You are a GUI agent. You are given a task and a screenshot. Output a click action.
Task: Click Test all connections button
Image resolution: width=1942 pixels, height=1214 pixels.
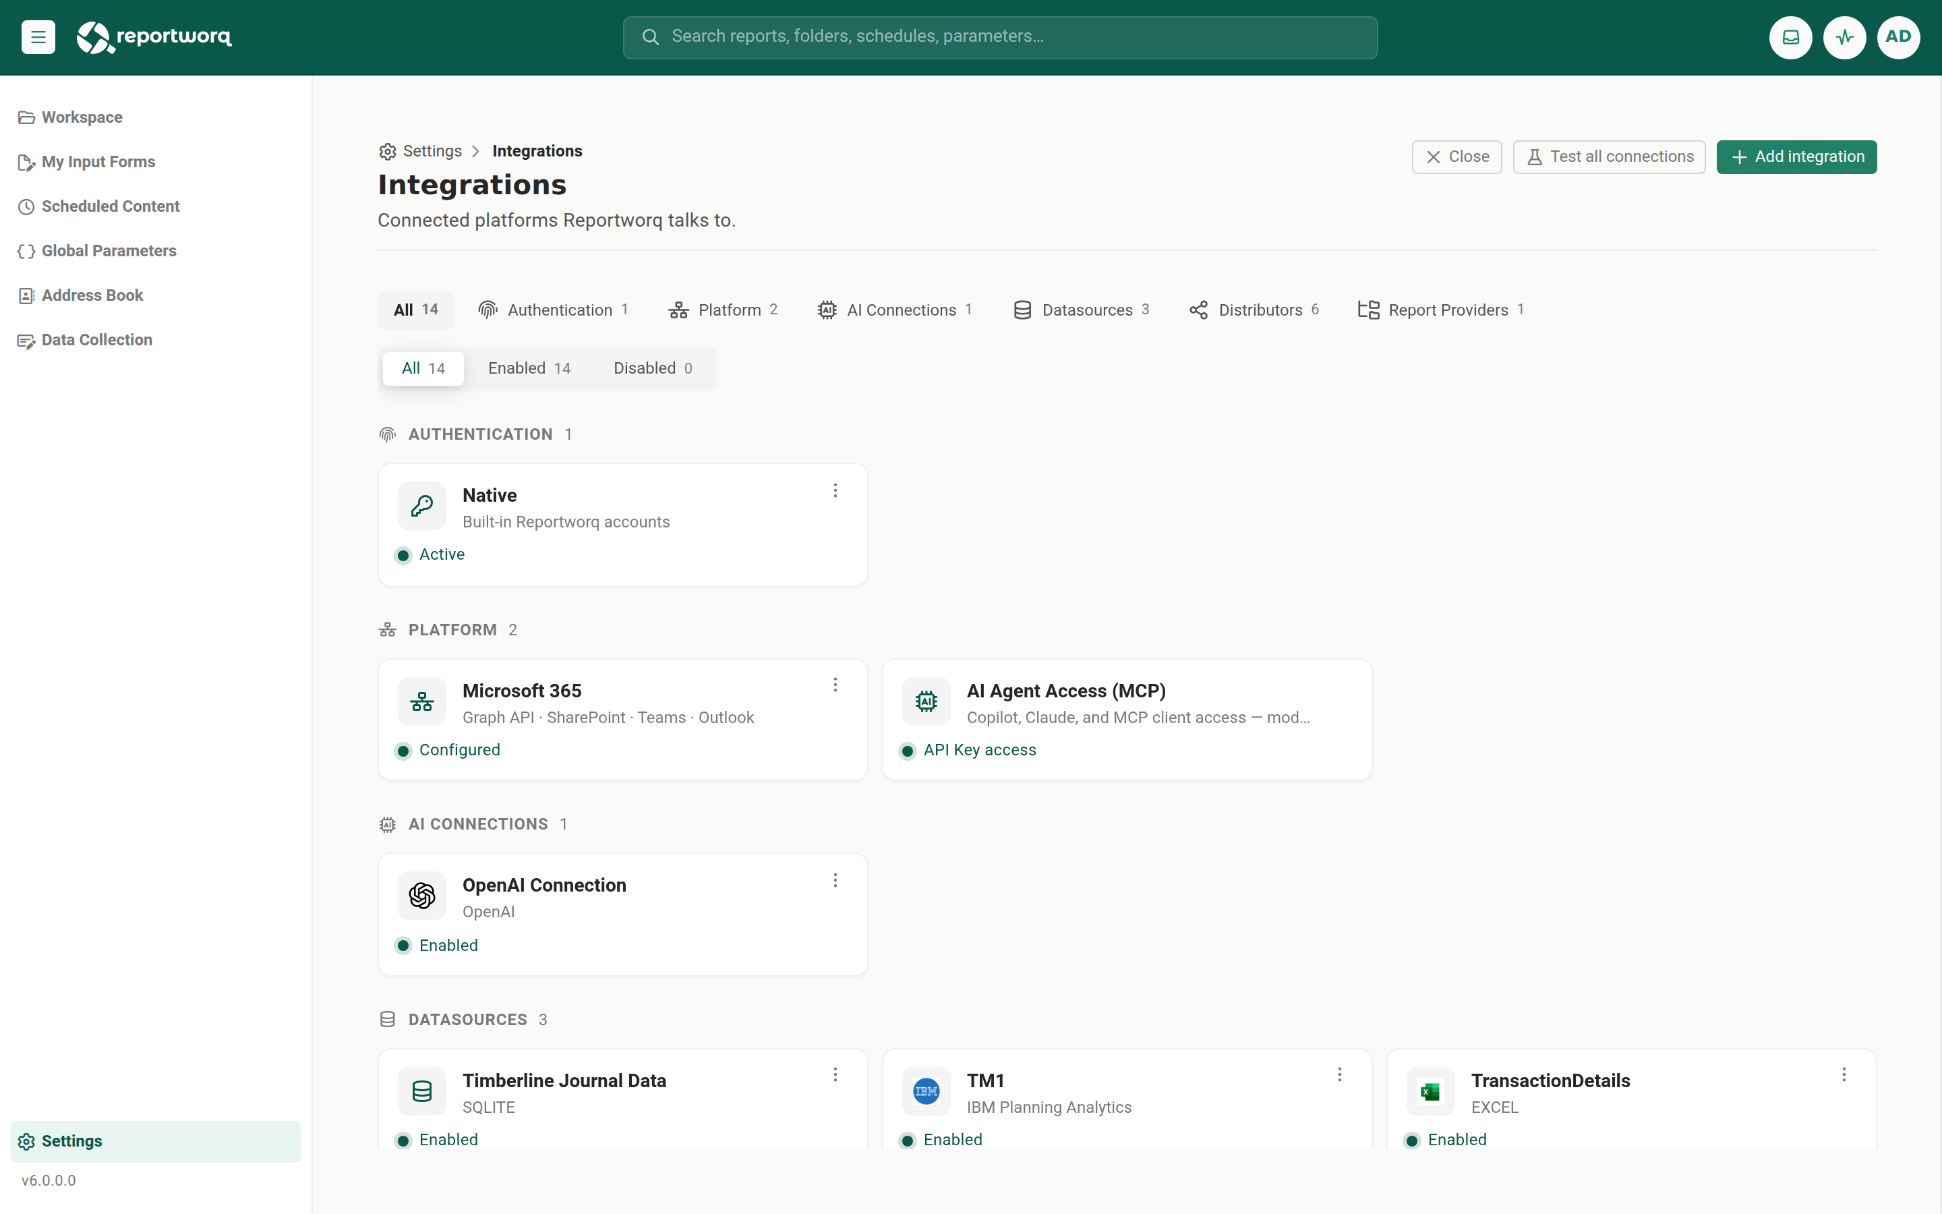point(1609,156)
